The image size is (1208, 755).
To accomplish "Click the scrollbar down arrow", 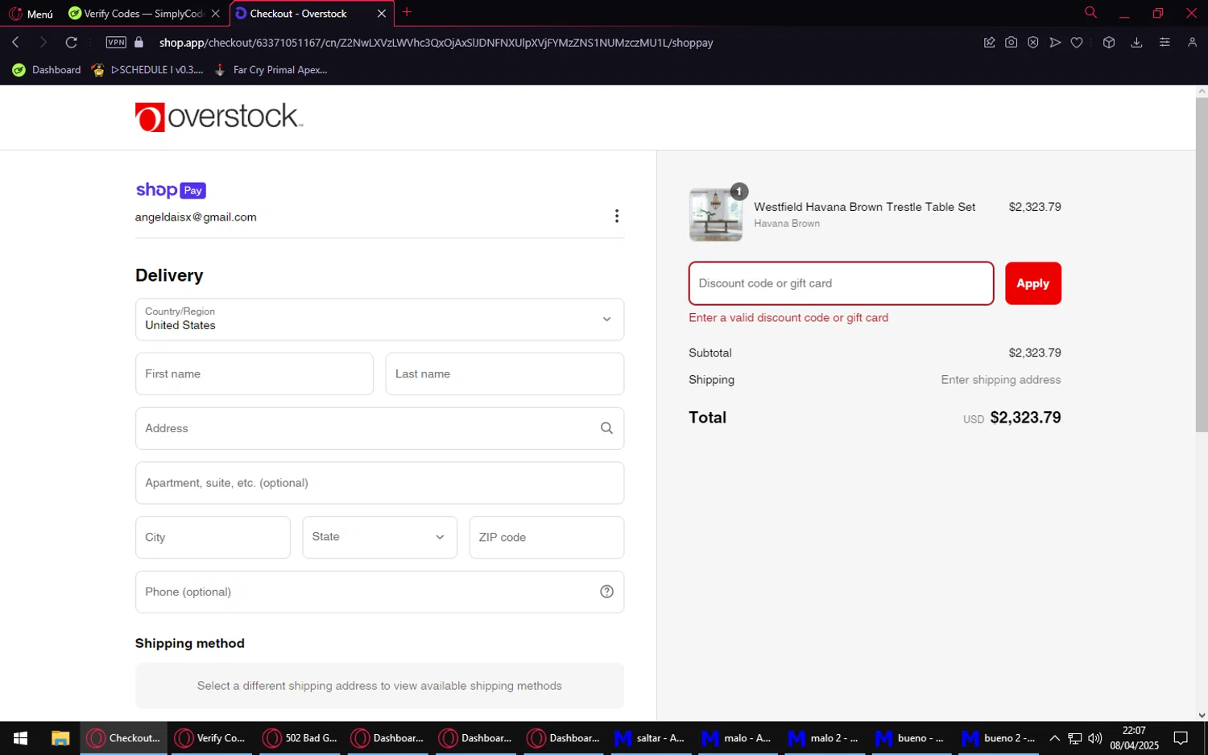I will coord(1202,715).
